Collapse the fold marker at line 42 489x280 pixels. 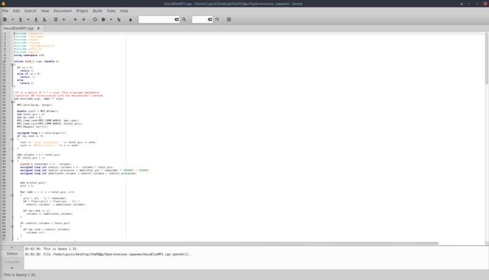12,161
